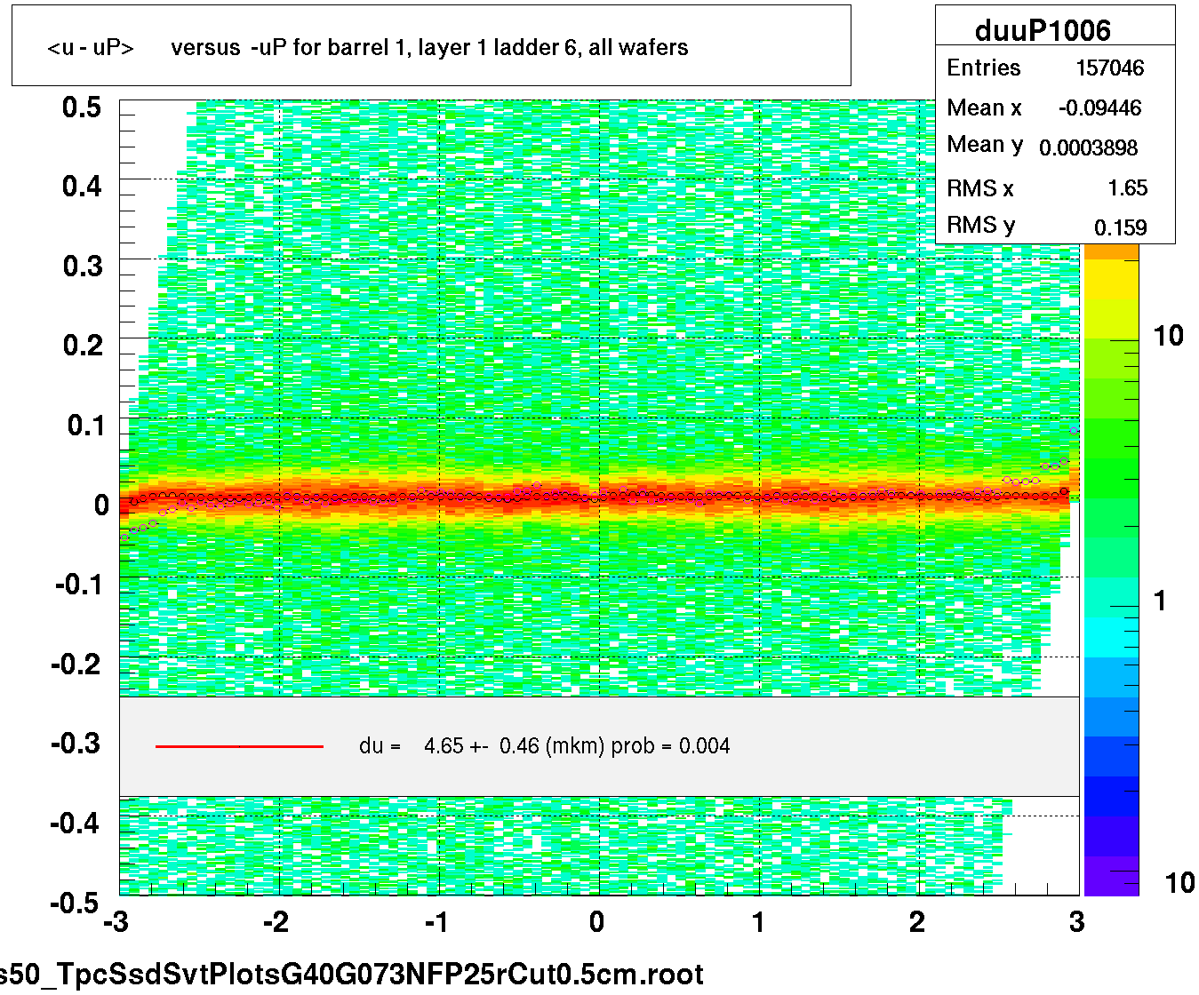Click the y-axis label -0.3
Image resolution: width=1199 pixels, height=995 pixels.
pos(76,744)
